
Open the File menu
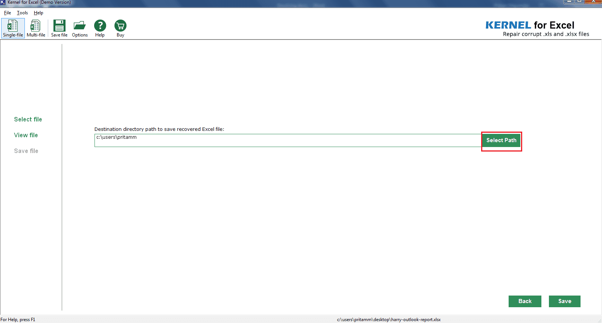8,13
